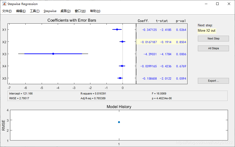The width and height of the screenshot is (235, 147).
Task: Click t-stat value -2.4185
Action: click(x=165, y=30)
